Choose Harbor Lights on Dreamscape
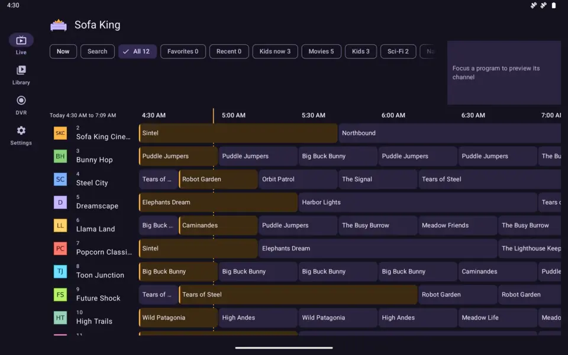This screenshot has width=568, height=355. [x=418, y=202]
